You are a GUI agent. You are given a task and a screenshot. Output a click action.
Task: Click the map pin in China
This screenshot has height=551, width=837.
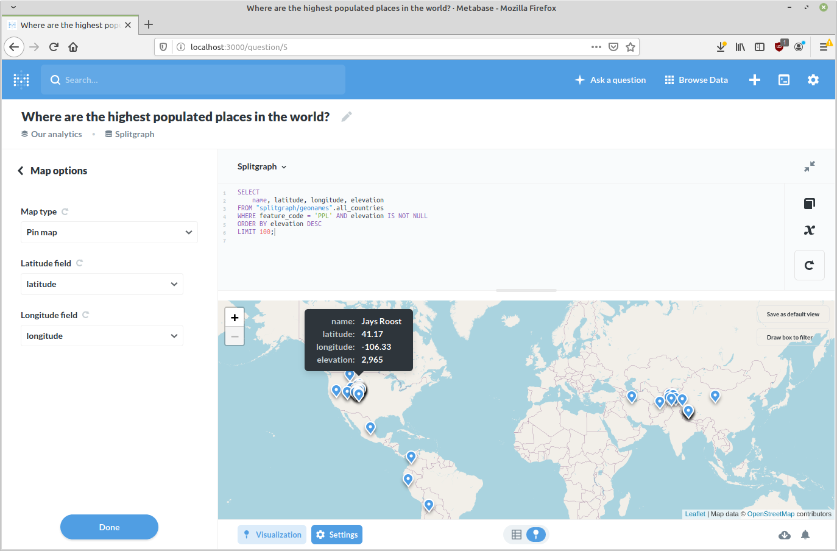tap(715, 396)
